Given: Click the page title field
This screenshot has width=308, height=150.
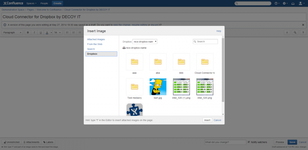Looking at the screenshot, I should (154, 17).
